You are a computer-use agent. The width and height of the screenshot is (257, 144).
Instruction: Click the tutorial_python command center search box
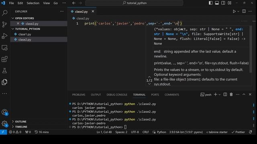(x=134, y=3)
